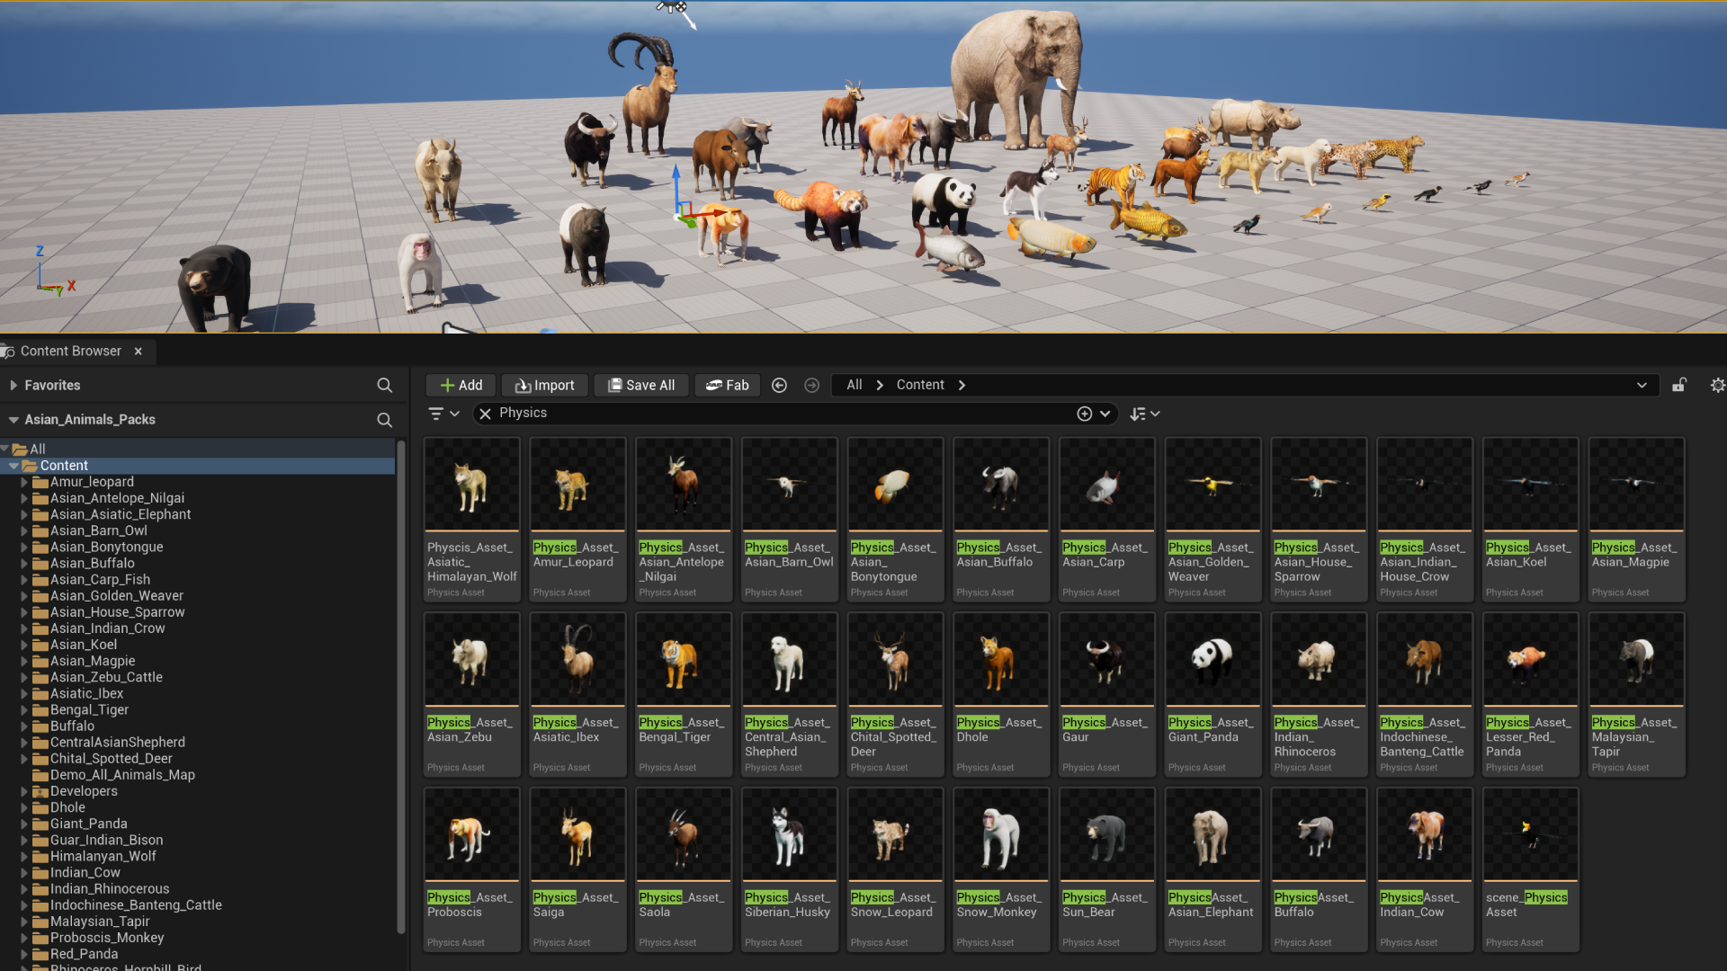Image resolution: width=1727 pixels, height=971 pixels.
Task: Select Physics_Asset_Asian_Carp asset
Action: click(x=1107, y=519)
